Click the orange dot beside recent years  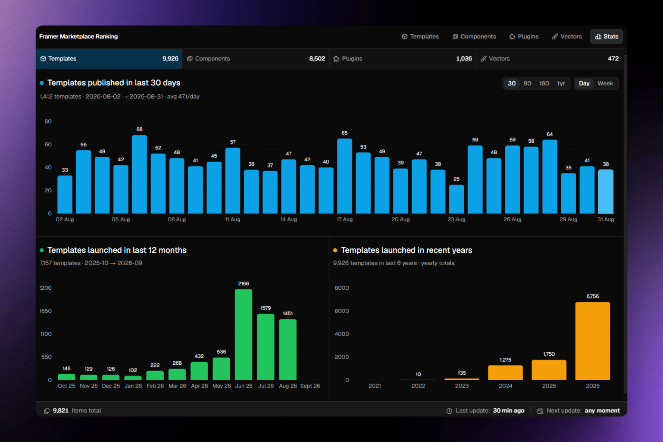[x=335, y=250]
